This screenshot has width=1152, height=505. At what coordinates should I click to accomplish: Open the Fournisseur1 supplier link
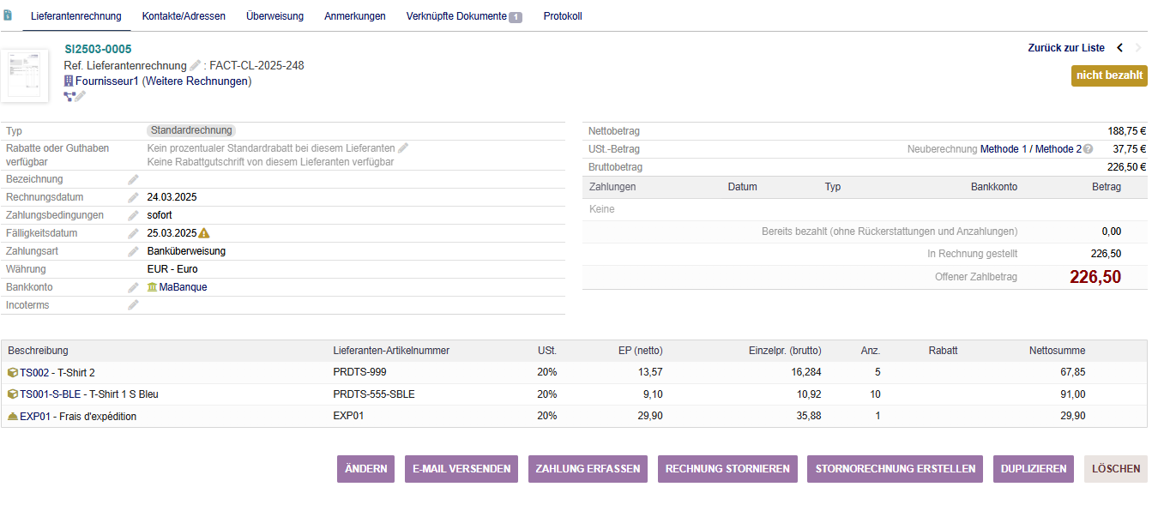click(x=106, y=81)
